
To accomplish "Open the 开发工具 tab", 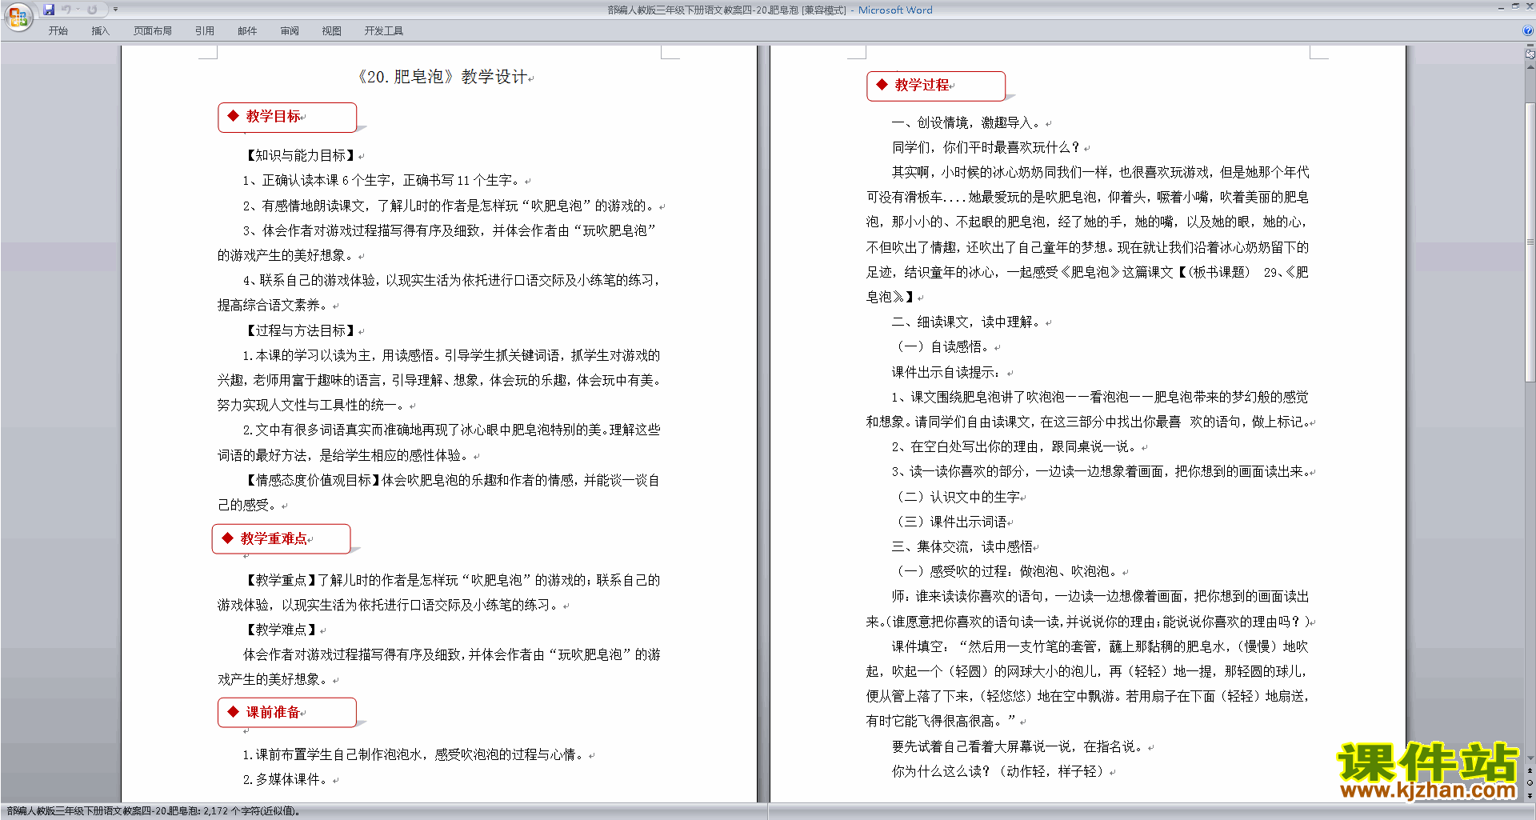I will [x=384, y=31].
